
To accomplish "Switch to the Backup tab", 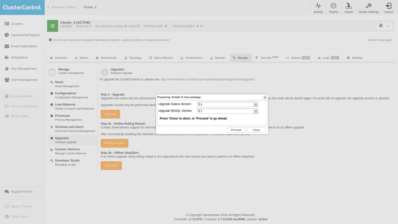I will 217,58.
